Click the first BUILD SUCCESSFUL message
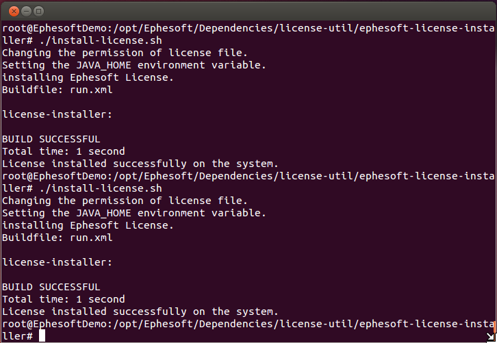The height and width of the screenshot is (343, 497). point(51,139)
